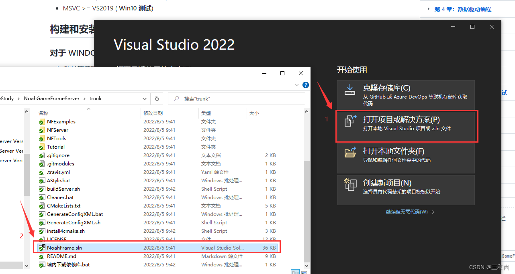Click the open local folder icon
Screen dimensions: 515x274
coord(351,152)
